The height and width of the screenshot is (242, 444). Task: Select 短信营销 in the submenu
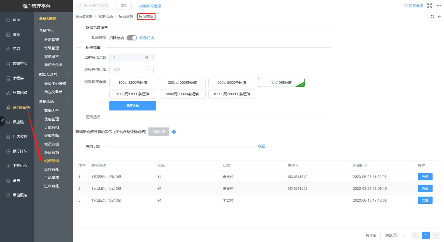tap(51, 161)
